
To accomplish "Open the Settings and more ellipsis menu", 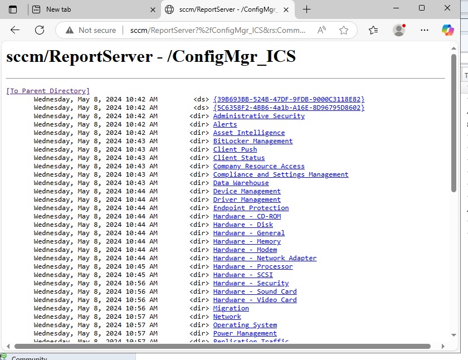I will (x=425, y=30).
